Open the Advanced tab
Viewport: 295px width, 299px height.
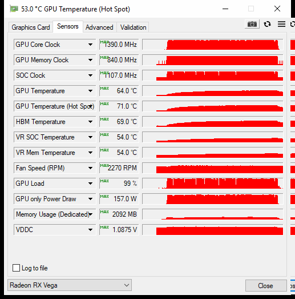(x=99, y=27)
